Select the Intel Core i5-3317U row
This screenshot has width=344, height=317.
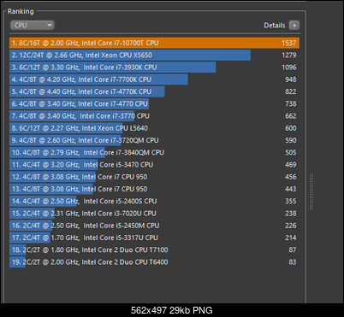pyautogui.click(x=154, y=238)
